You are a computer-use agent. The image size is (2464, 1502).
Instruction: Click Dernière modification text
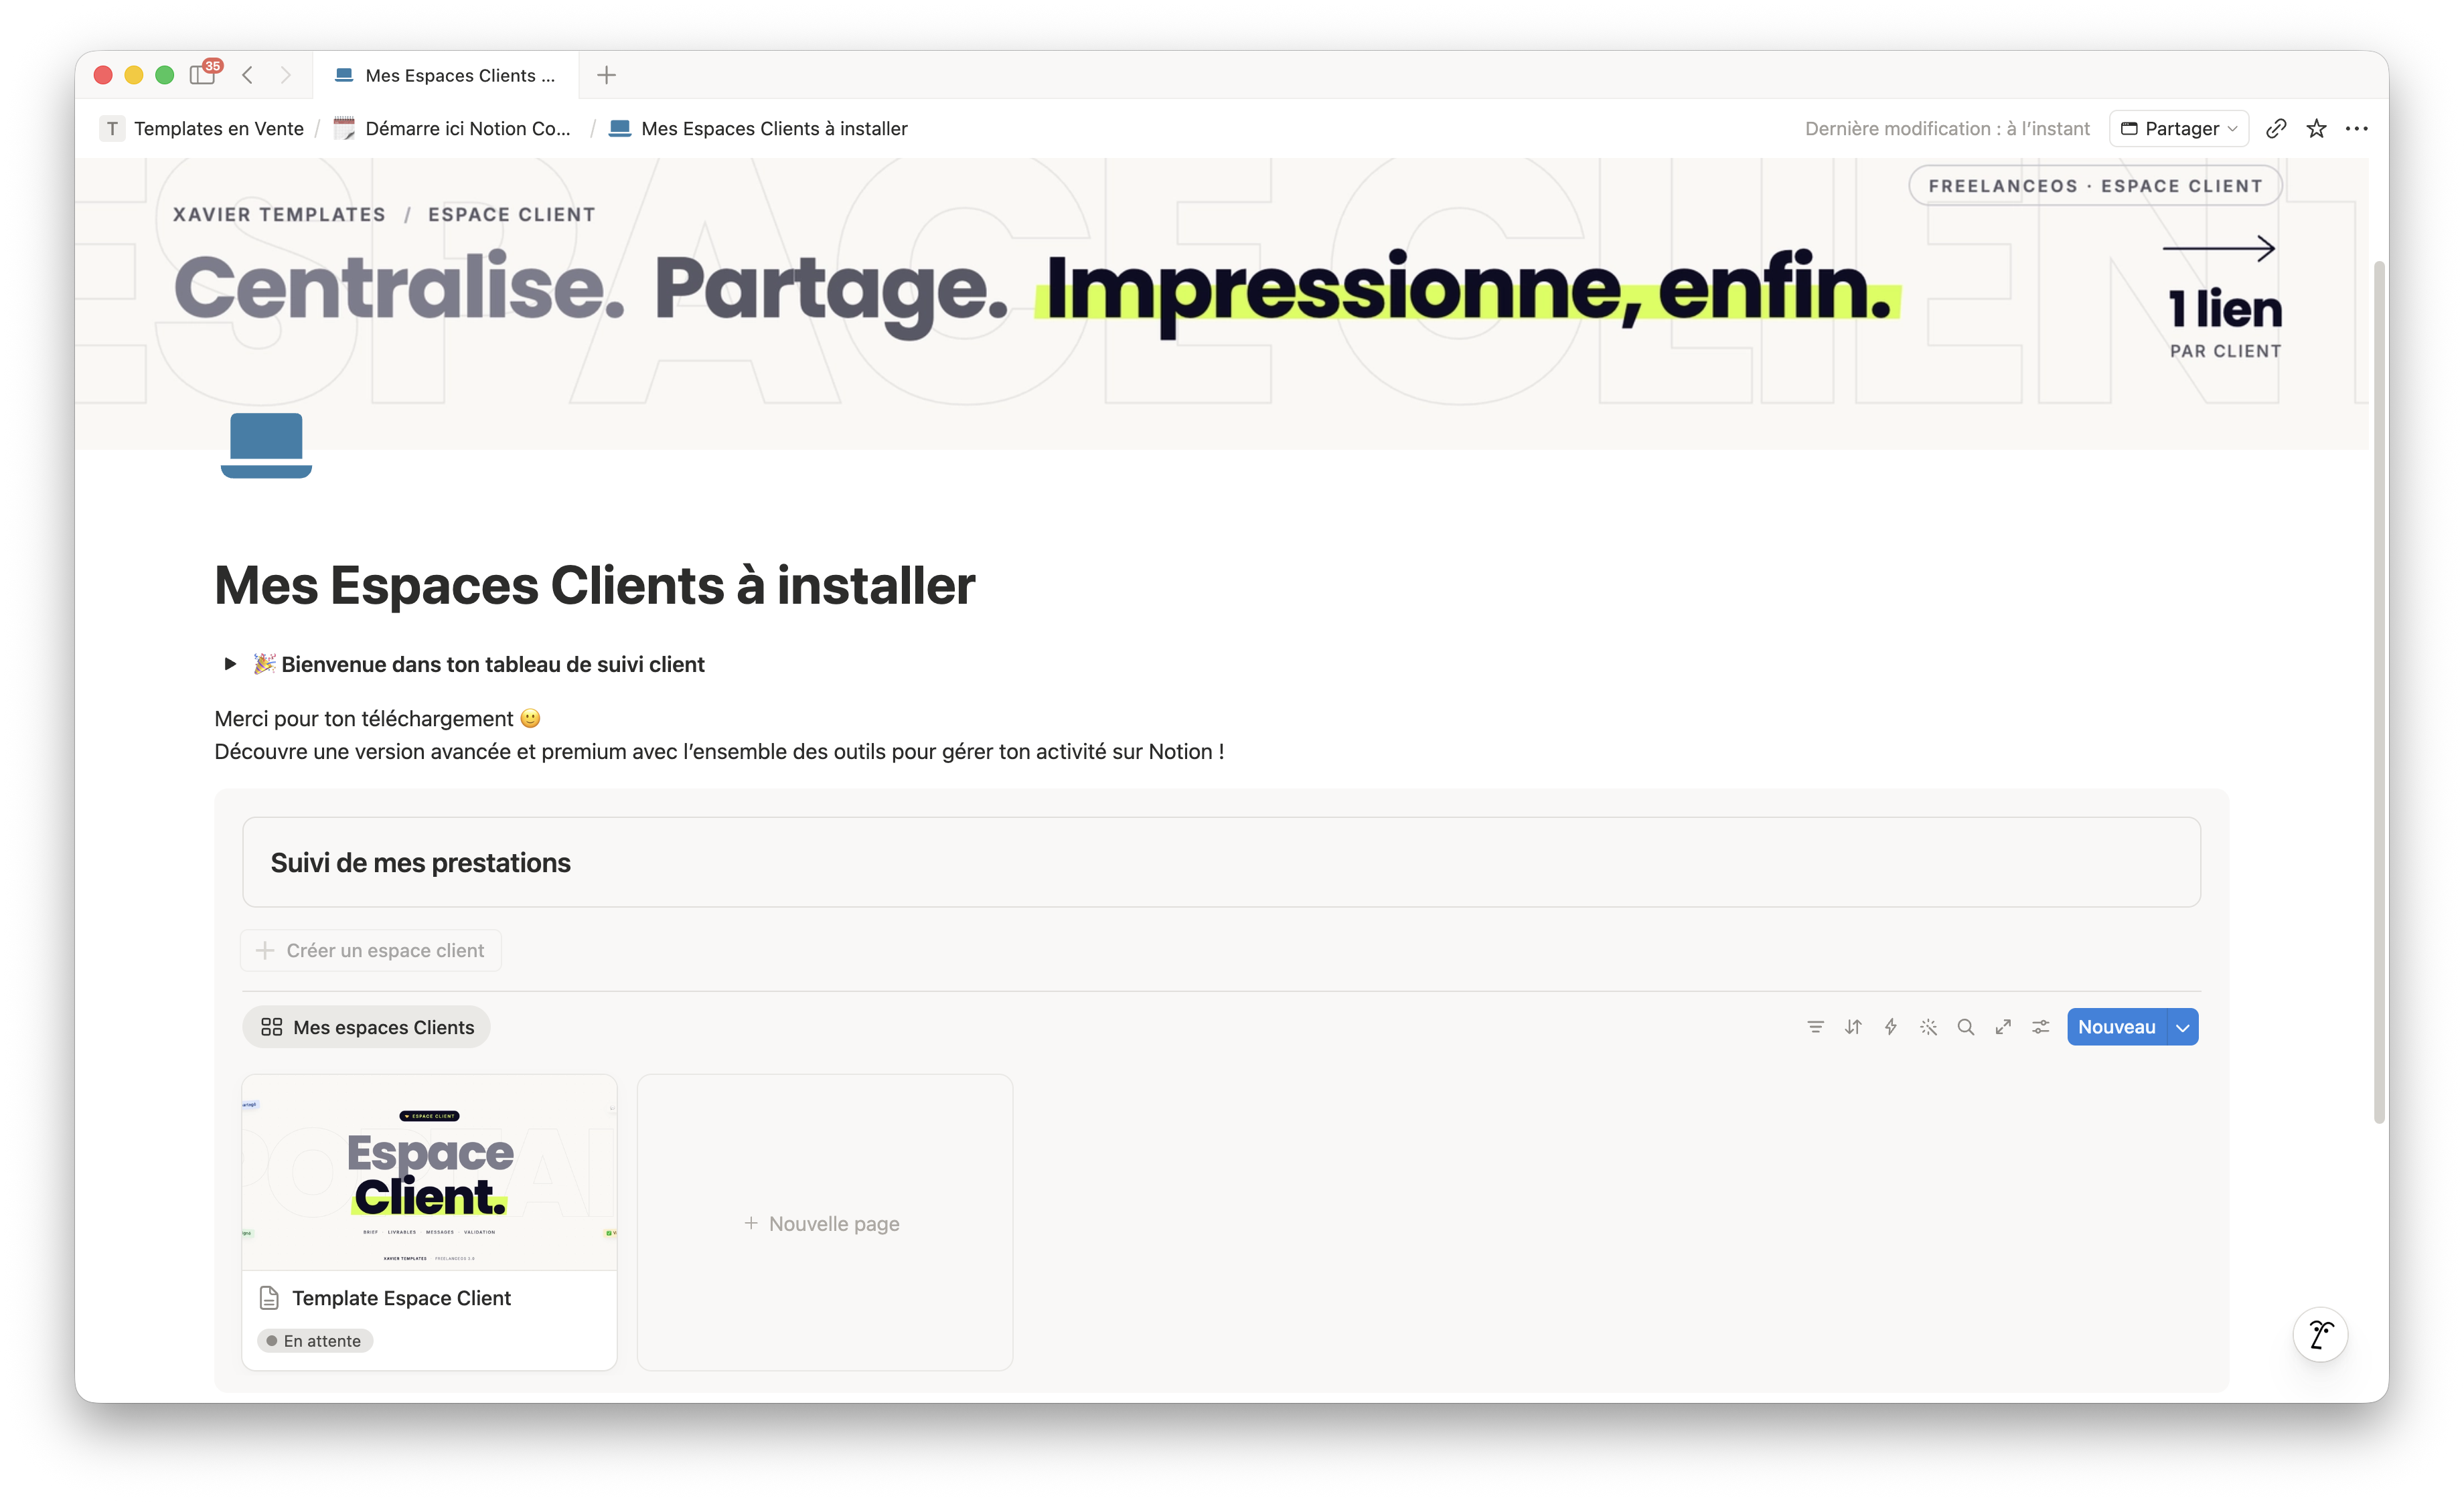(x=1947, y=129)
